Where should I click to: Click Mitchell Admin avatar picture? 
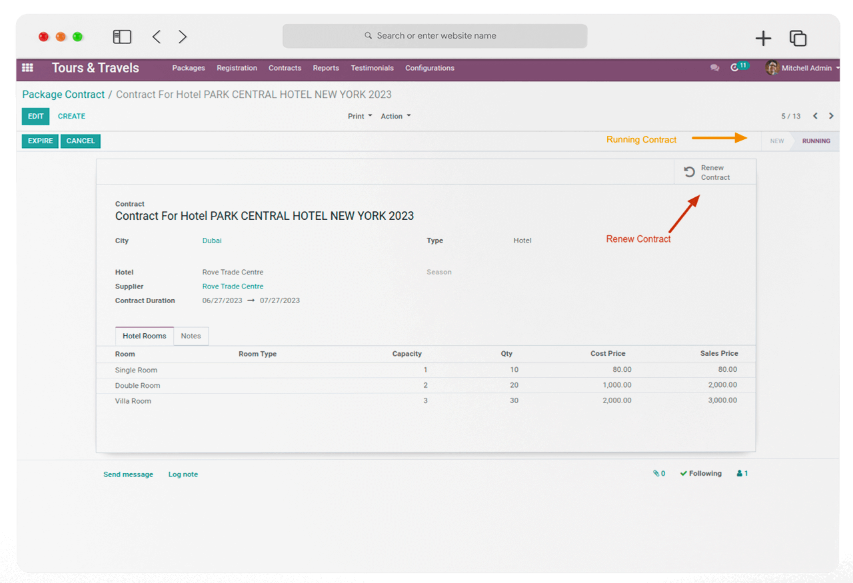pyautogui.click(x=772, y=68)
